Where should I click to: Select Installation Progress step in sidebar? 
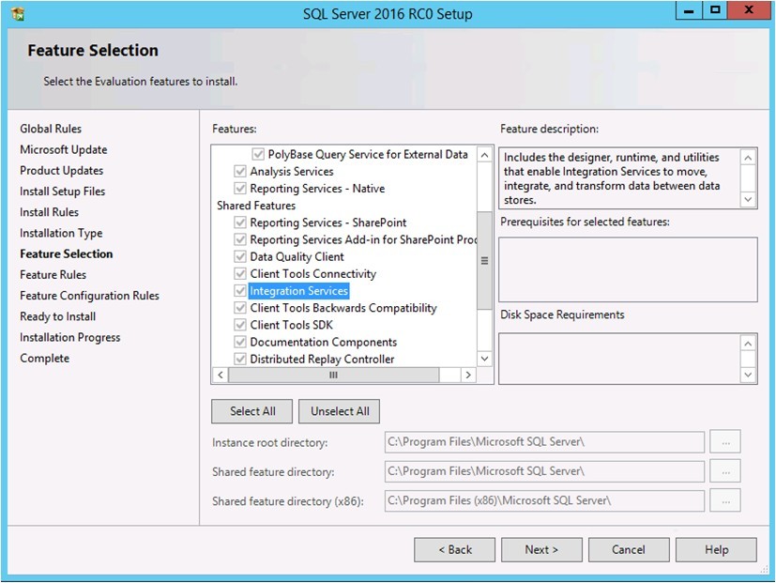69,337
